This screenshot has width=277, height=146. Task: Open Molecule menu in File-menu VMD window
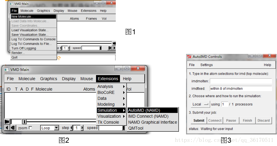coord(27,11)
